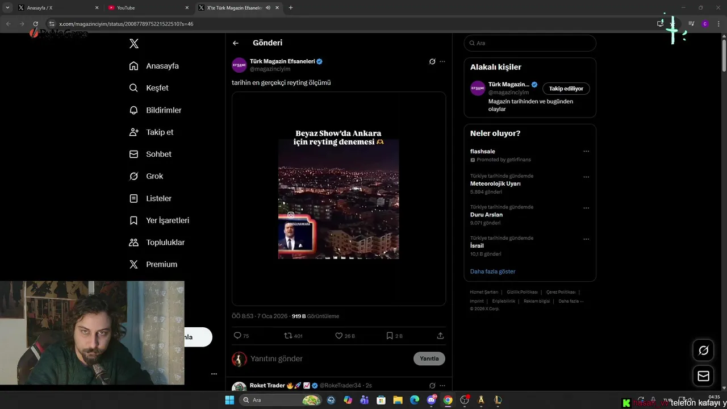Image resolution: width=727 pixels, height=409 pixels.
Task: Open Topluluklar communities
Action: 157,243
